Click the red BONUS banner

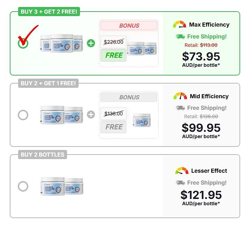129,26
